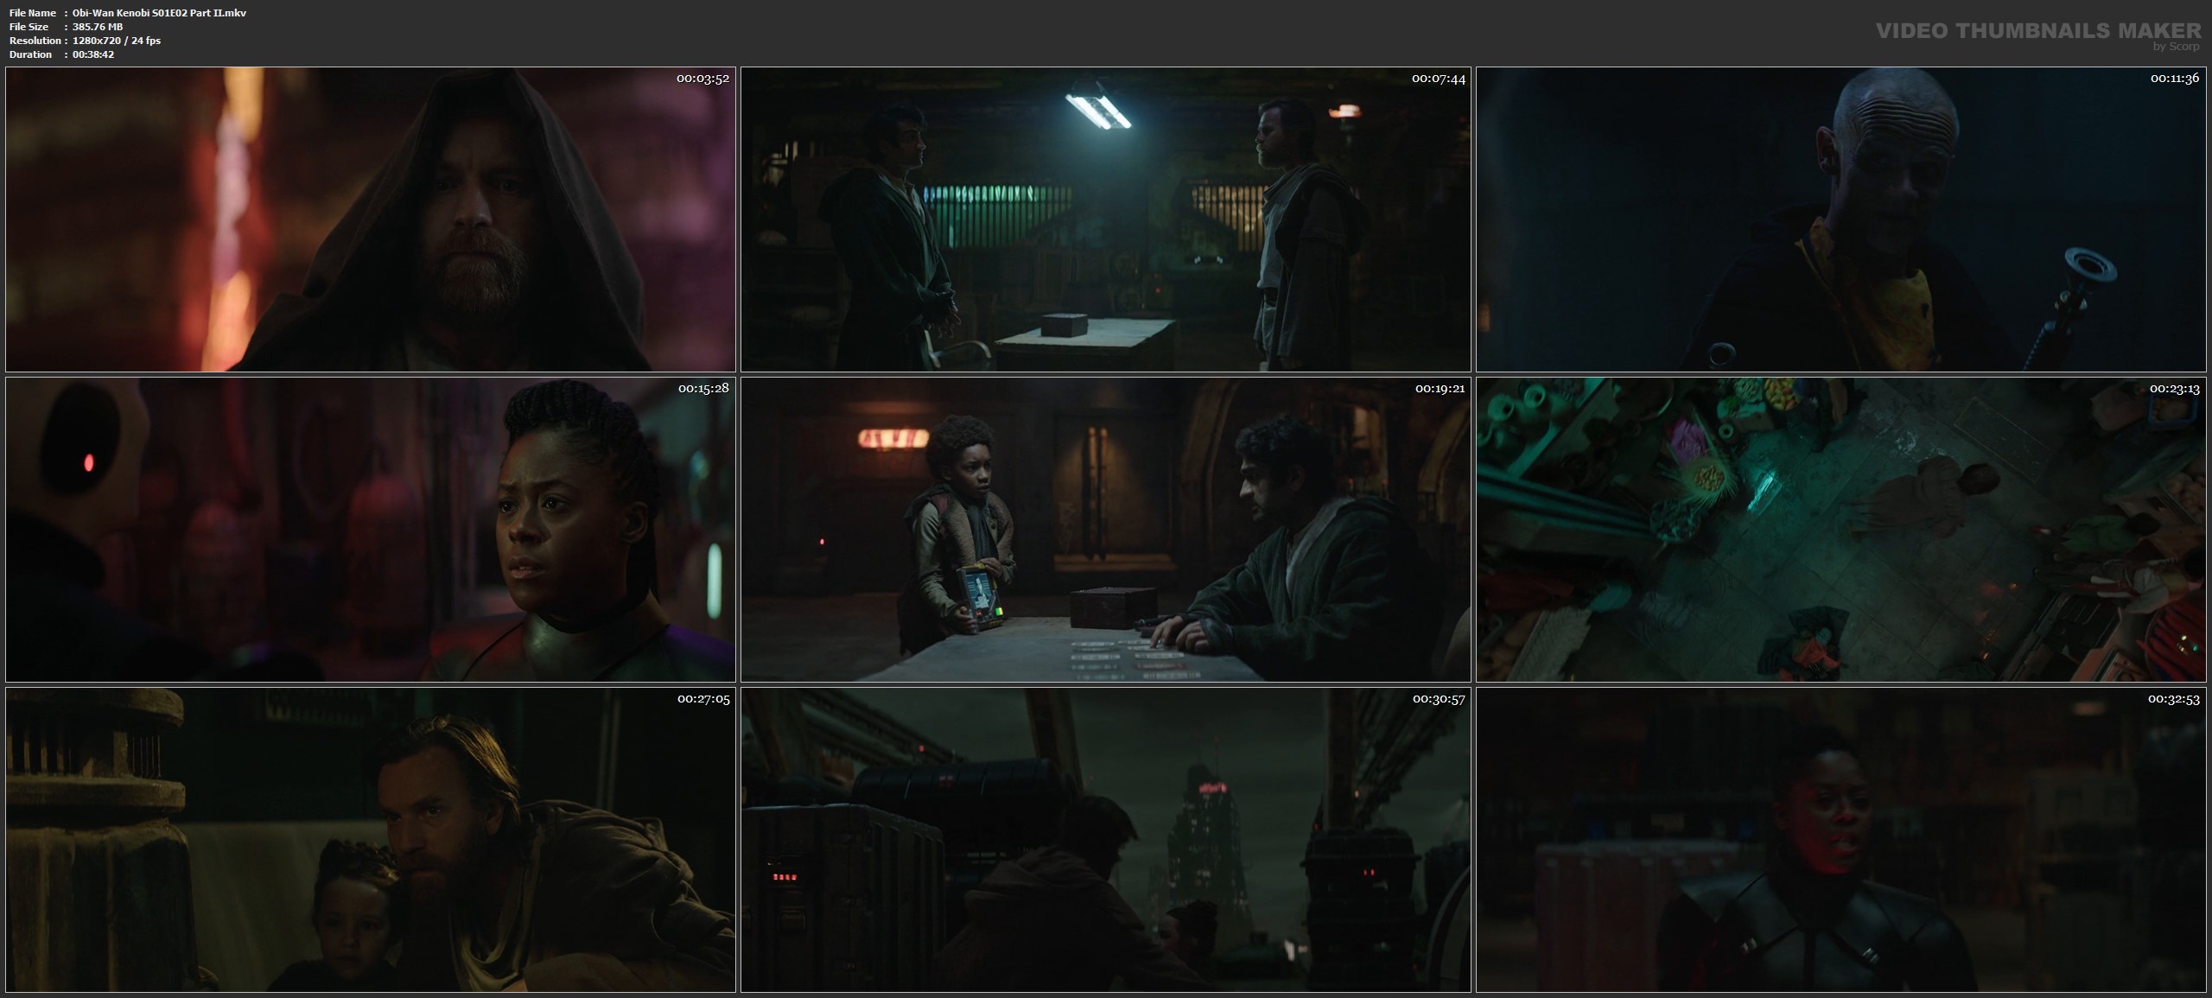This screenshot has height=998, width=2212.
Task: Click the File Size value 385.76 MB
Action: pos(98,27)
